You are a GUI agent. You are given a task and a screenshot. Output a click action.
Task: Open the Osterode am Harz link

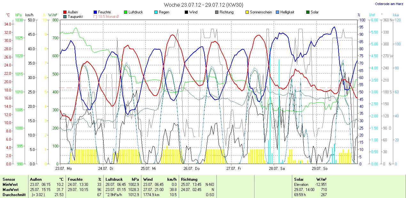389,4
